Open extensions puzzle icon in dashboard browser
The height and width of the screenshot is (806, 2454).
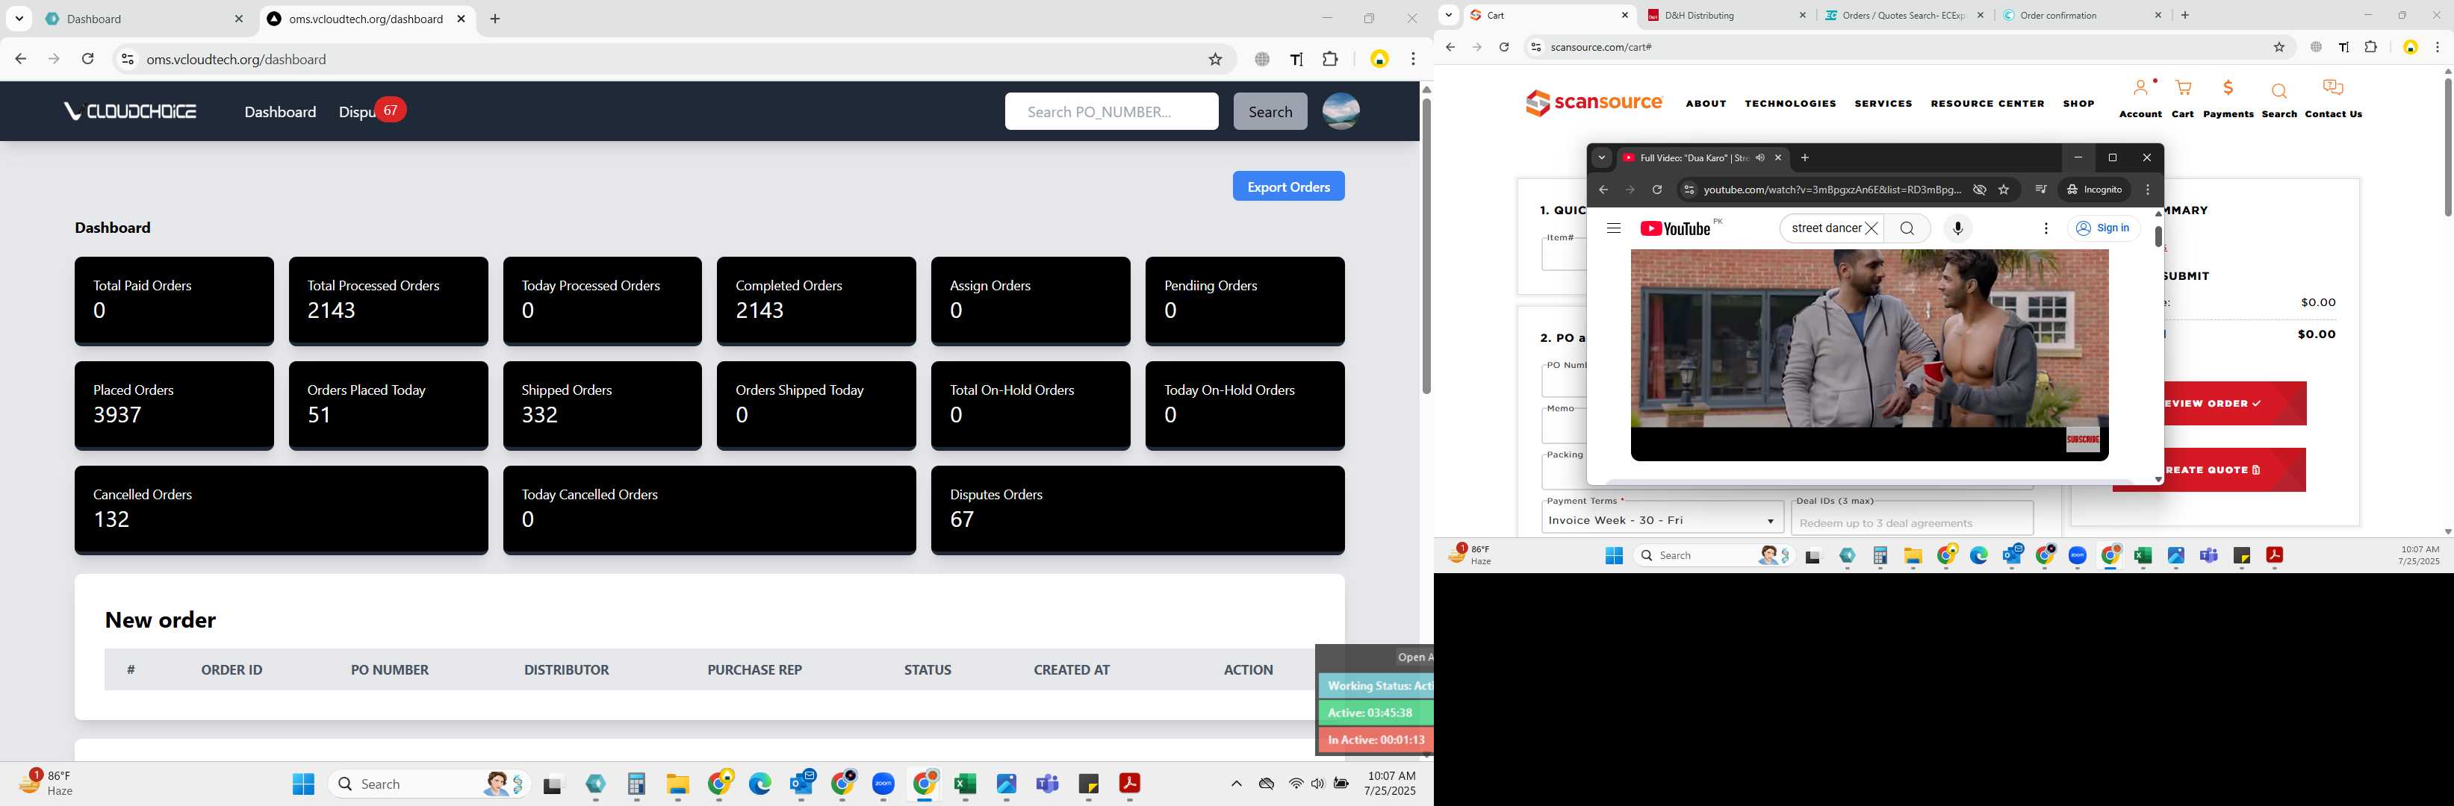1330,59
